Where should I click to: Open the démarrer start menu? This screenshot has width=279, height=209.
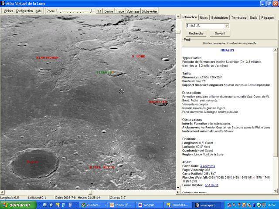pyautogui.click(x=18, y=205)
